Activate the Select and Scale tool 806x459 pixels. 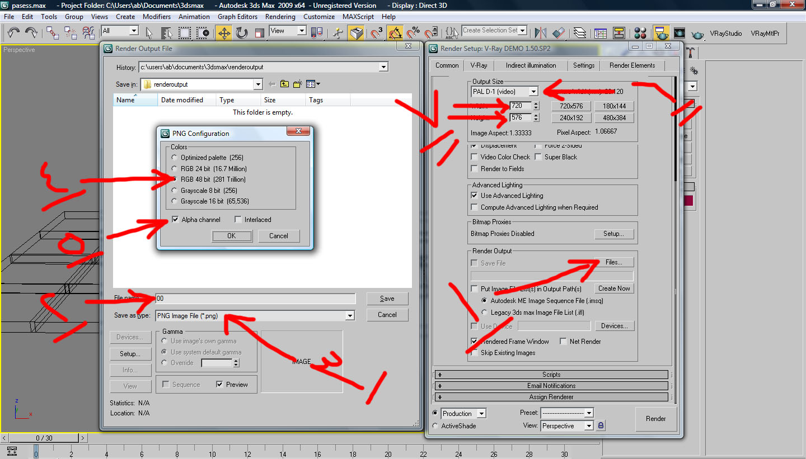click(259, 33)
